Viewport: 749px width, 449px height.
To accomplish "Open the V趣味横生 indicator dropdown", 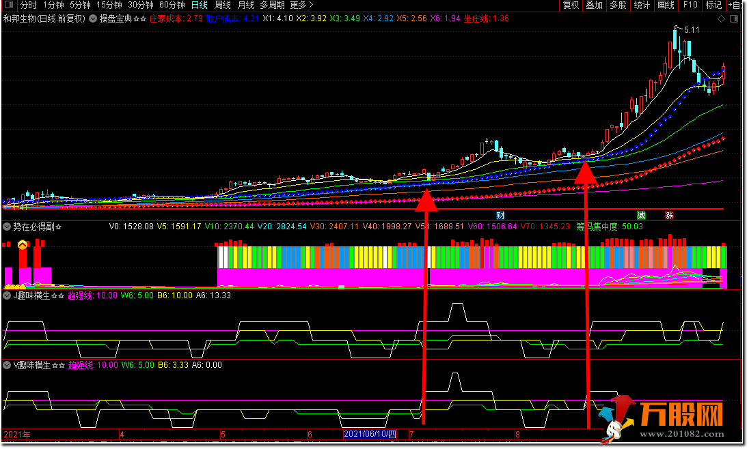I will pos(7,365).
